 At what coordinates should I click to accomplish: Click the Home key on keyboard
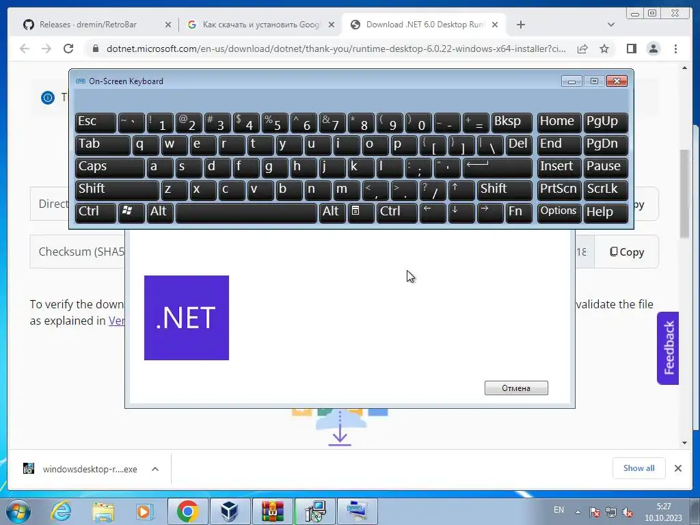(x=559, y=122)
